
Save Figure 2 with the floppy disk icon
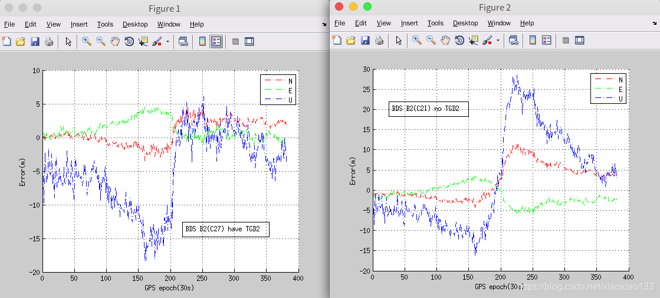pos(365,40)
